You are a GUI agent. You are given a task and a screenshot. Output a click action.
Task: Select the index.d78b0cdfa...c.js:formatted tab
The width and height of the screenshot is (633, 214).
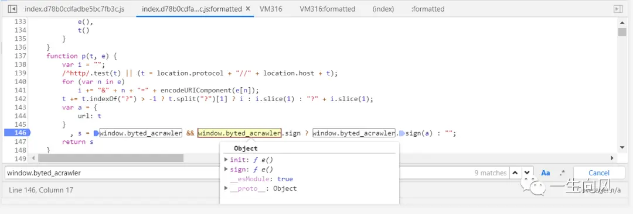coord(192,8)
